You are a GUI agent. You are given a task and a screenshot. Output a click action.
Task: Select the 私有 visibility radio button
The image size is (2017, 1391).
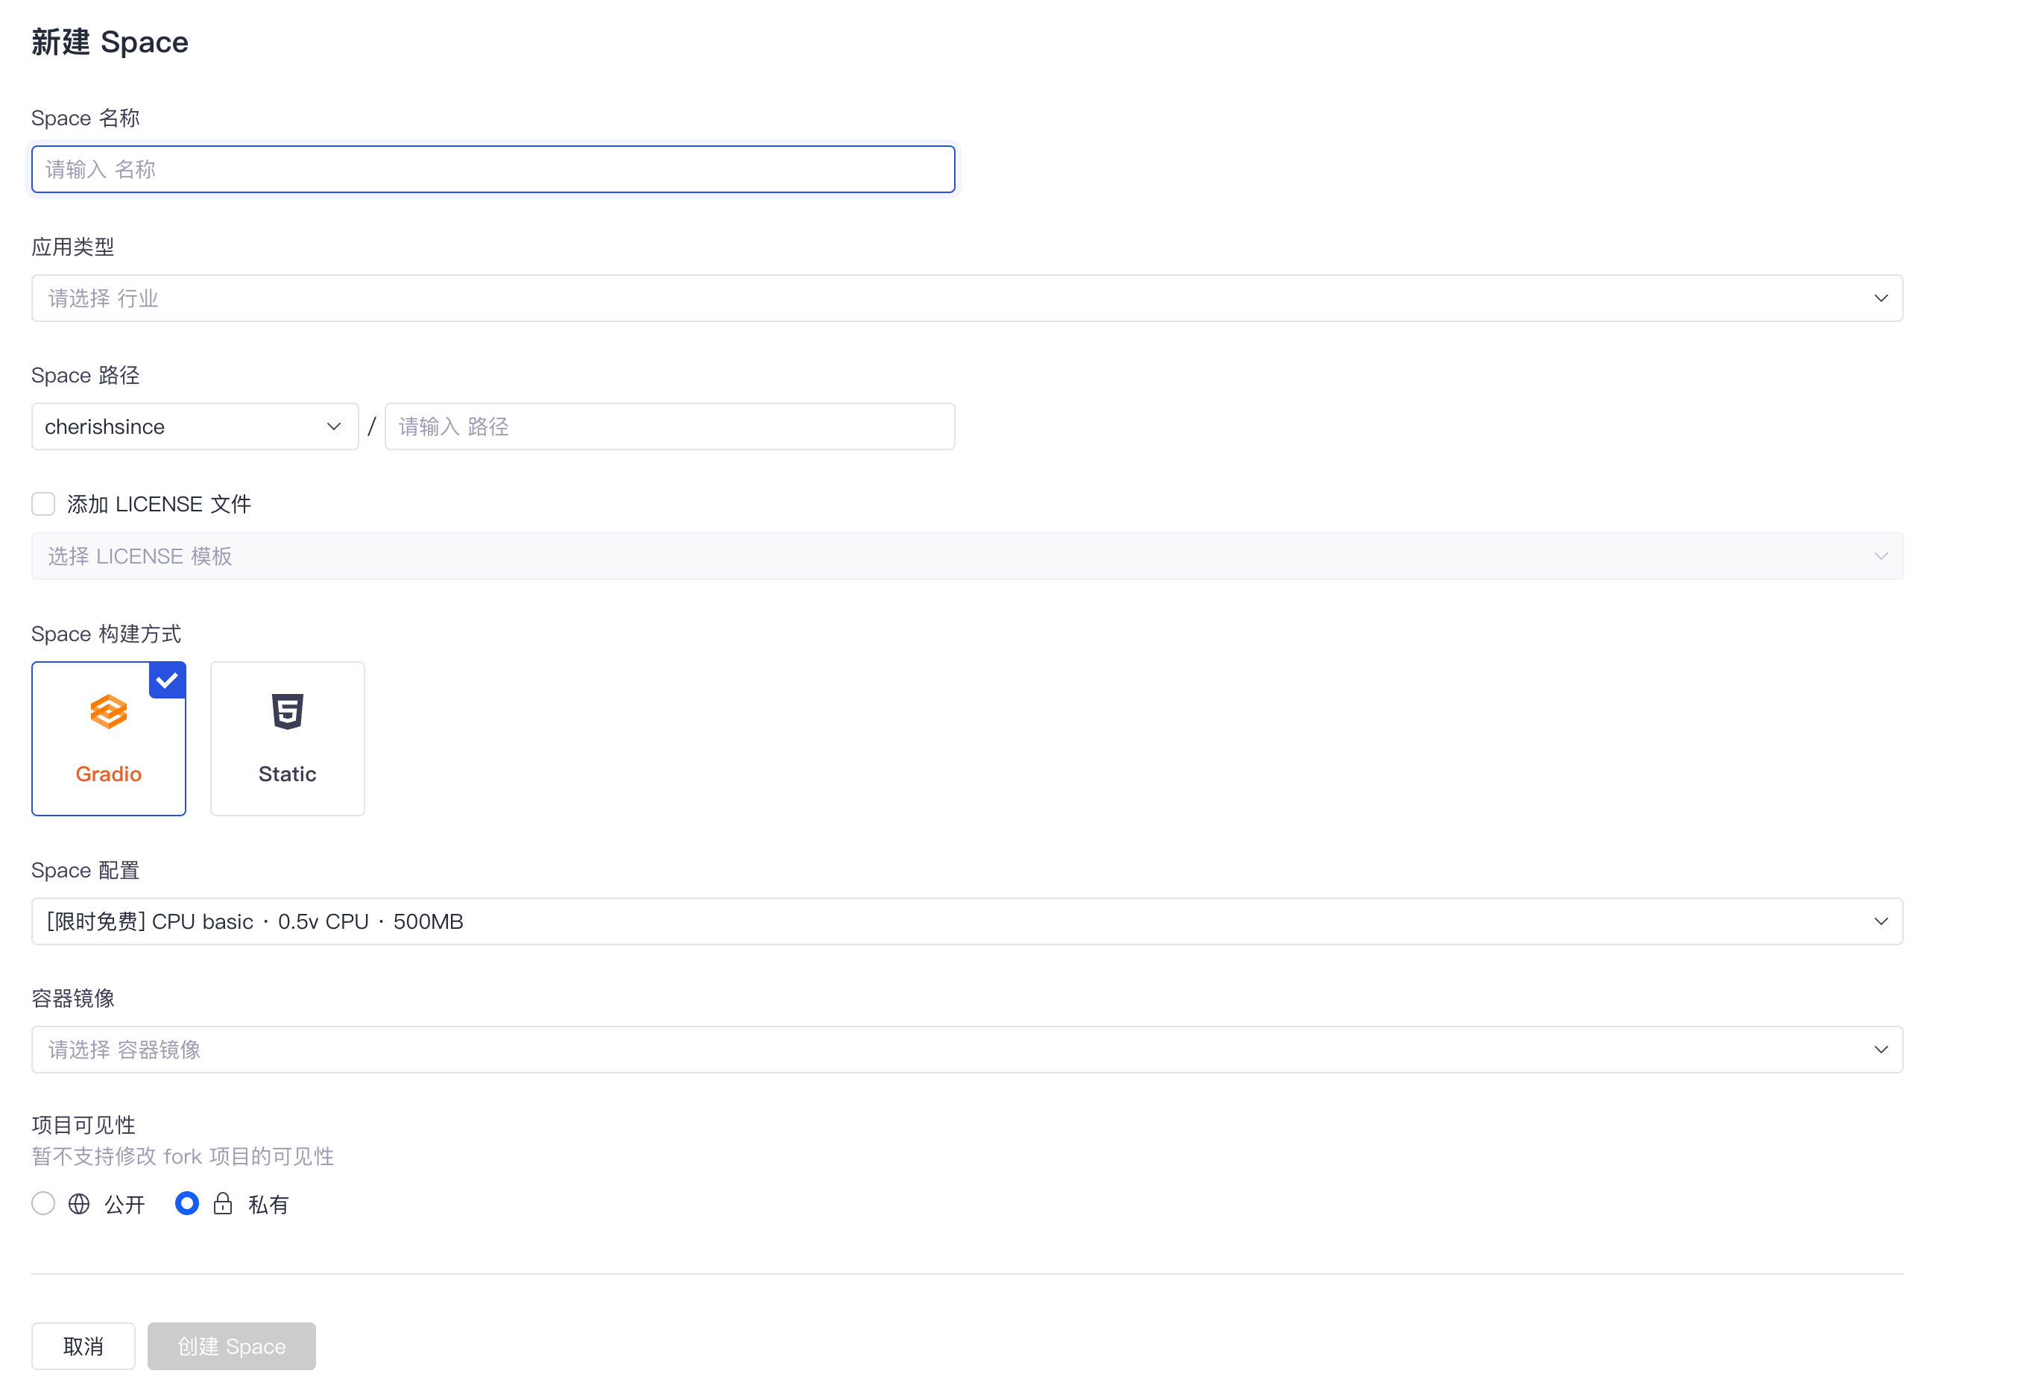(x=186, y=1204)
